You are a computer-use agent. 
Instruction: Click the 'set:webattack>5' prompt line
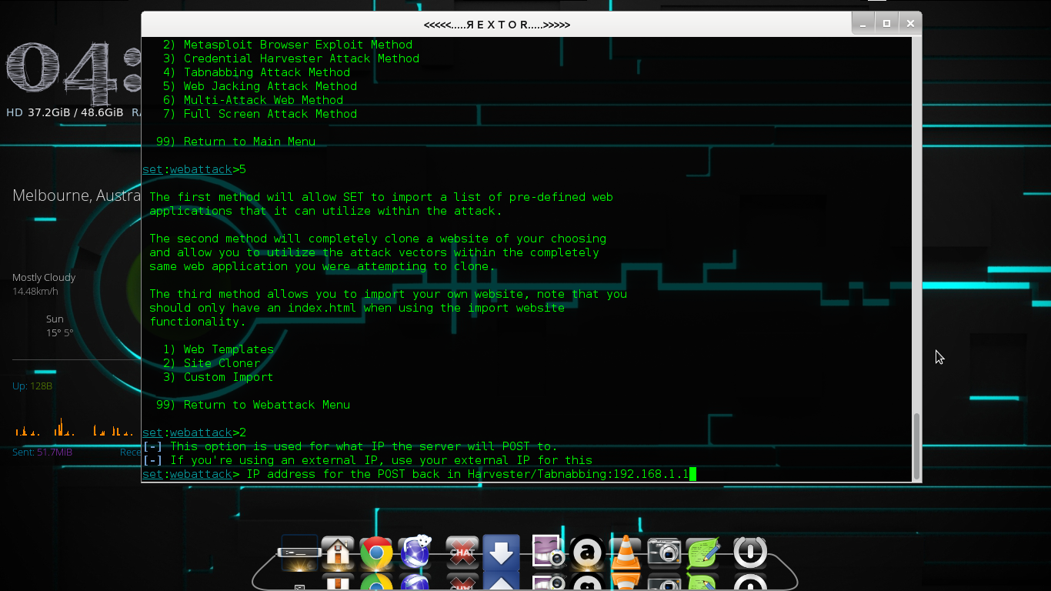pos(195,169)
